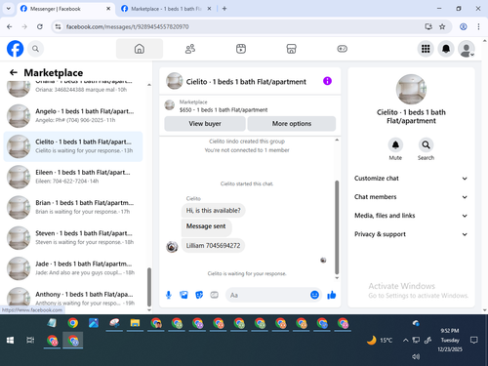Expand the Customize chat section

[x=411, y=179]
